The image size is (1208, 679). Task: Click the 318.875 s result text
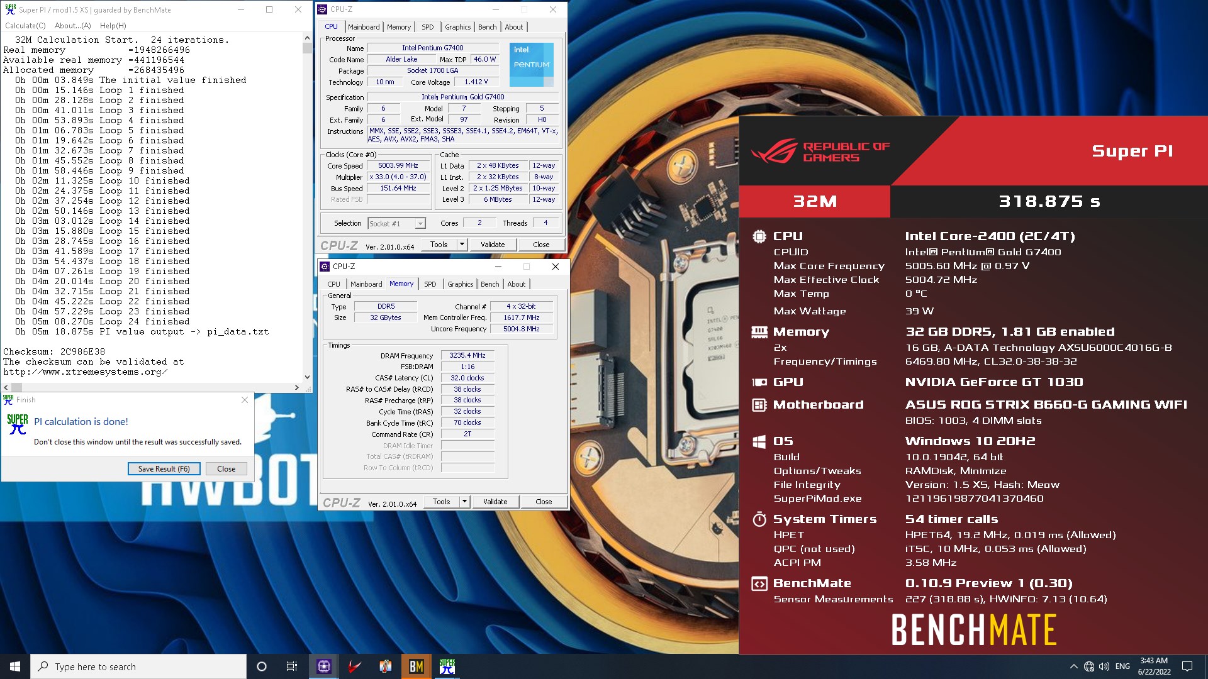point(1049,201)
